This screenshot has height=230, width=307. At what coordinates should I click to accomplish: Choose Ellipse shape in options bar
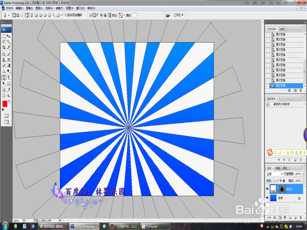[45, 15]
